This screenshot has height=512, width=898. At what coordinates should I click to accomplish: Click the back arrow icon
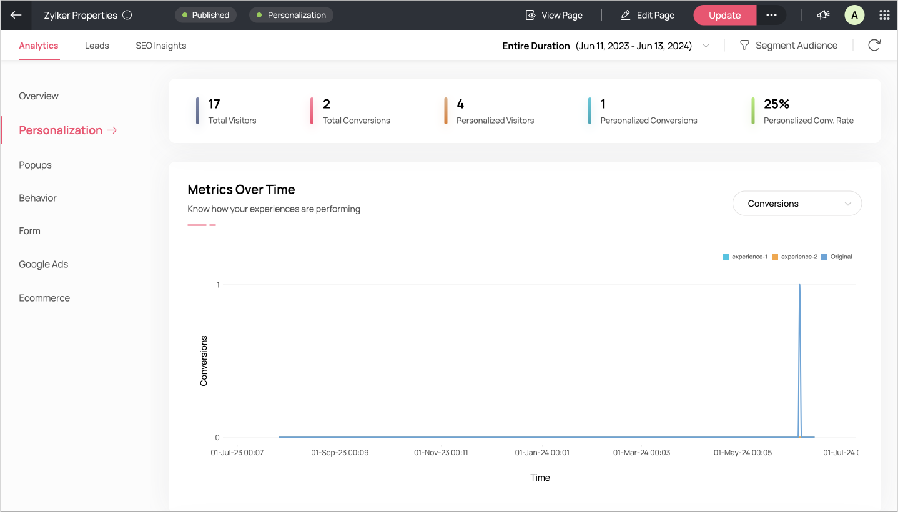(x=16, y=15)
